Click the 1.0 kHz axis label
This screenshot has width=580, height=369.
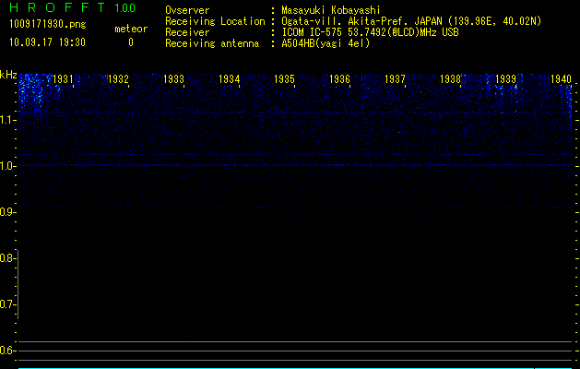click(7, 166)
